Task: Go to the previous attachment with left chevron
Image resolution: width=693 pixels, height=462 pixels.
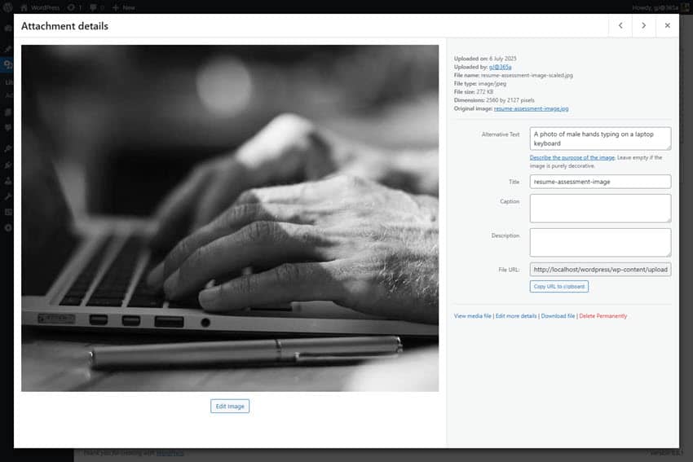Action: (x=620, y=26)
